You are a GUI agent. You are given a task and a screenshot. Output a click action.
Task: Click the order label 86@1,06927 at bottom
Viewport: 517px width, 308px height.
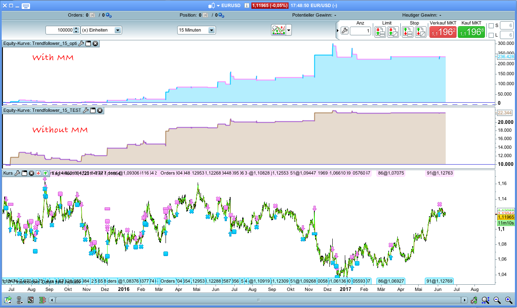(391, 281)
